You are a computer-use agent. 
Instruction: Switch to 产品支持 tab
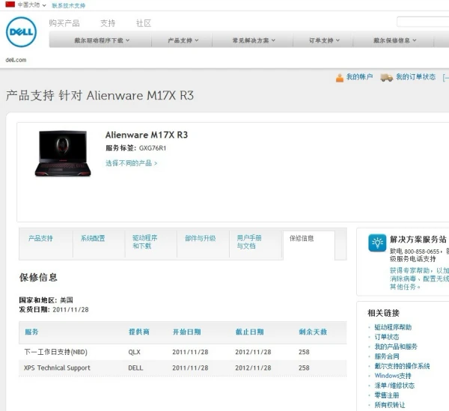tap(40, 238)
